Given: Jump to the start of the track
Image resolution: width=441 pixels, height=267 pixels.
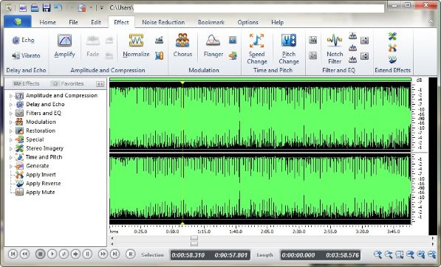Looking at the screenshot, I should (13, 254).
